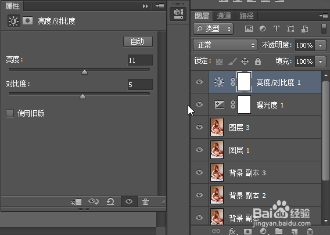Reset adjustment to defaults icon
Screen dimensions: 330x235
click(x=110, y=201)
